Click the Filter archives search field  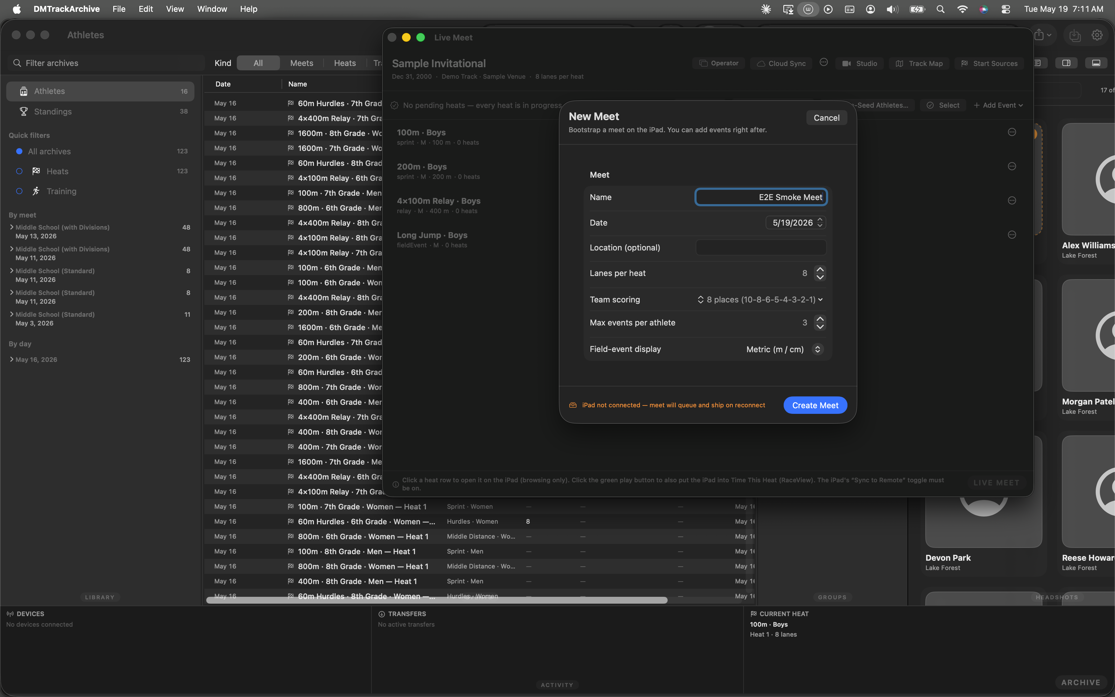click(x=106, y=63)
